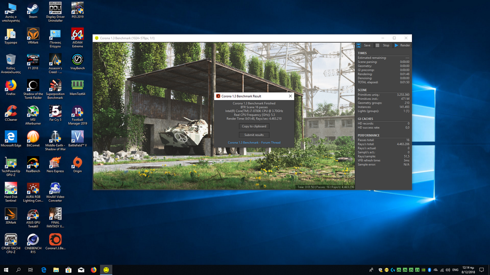Open the Logitech G tray icon
The image size is (490, 275).
[x=393, y=270]
